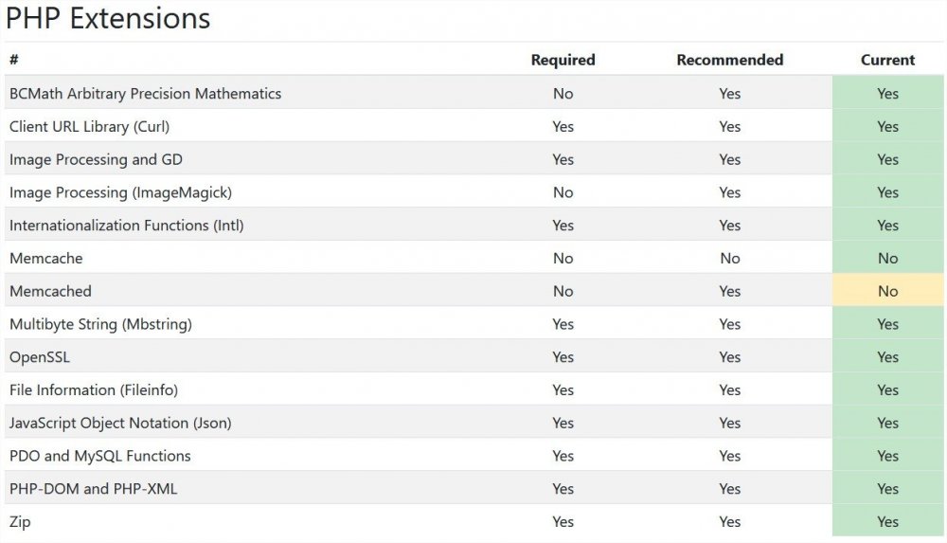947x543 pixels.
Task: Select the BCMath Arbitrary Precision Mathematics row label
Action: point(145,94)
